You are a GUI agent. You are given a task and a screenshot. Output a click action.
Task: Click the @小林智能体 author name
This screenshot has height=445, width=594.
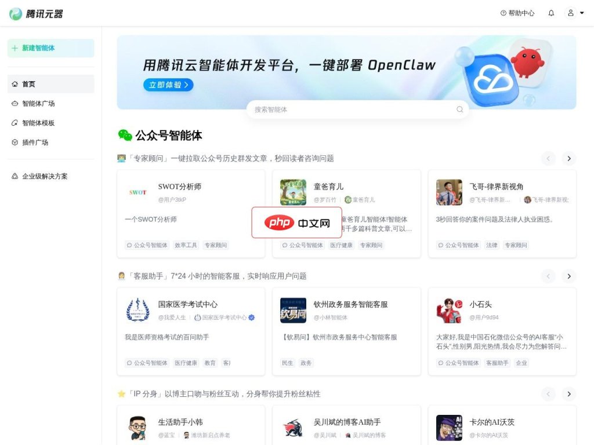[x=330, y=317]
